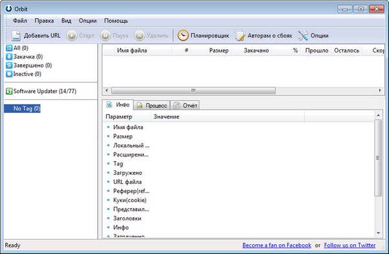
Task: Open Software Updater (14/77)
Action: (x=45, y=91)
